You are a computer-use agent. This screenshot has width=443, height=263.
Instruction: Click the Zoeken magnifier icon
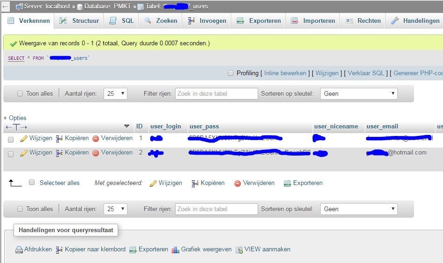[x=148, y=21]
